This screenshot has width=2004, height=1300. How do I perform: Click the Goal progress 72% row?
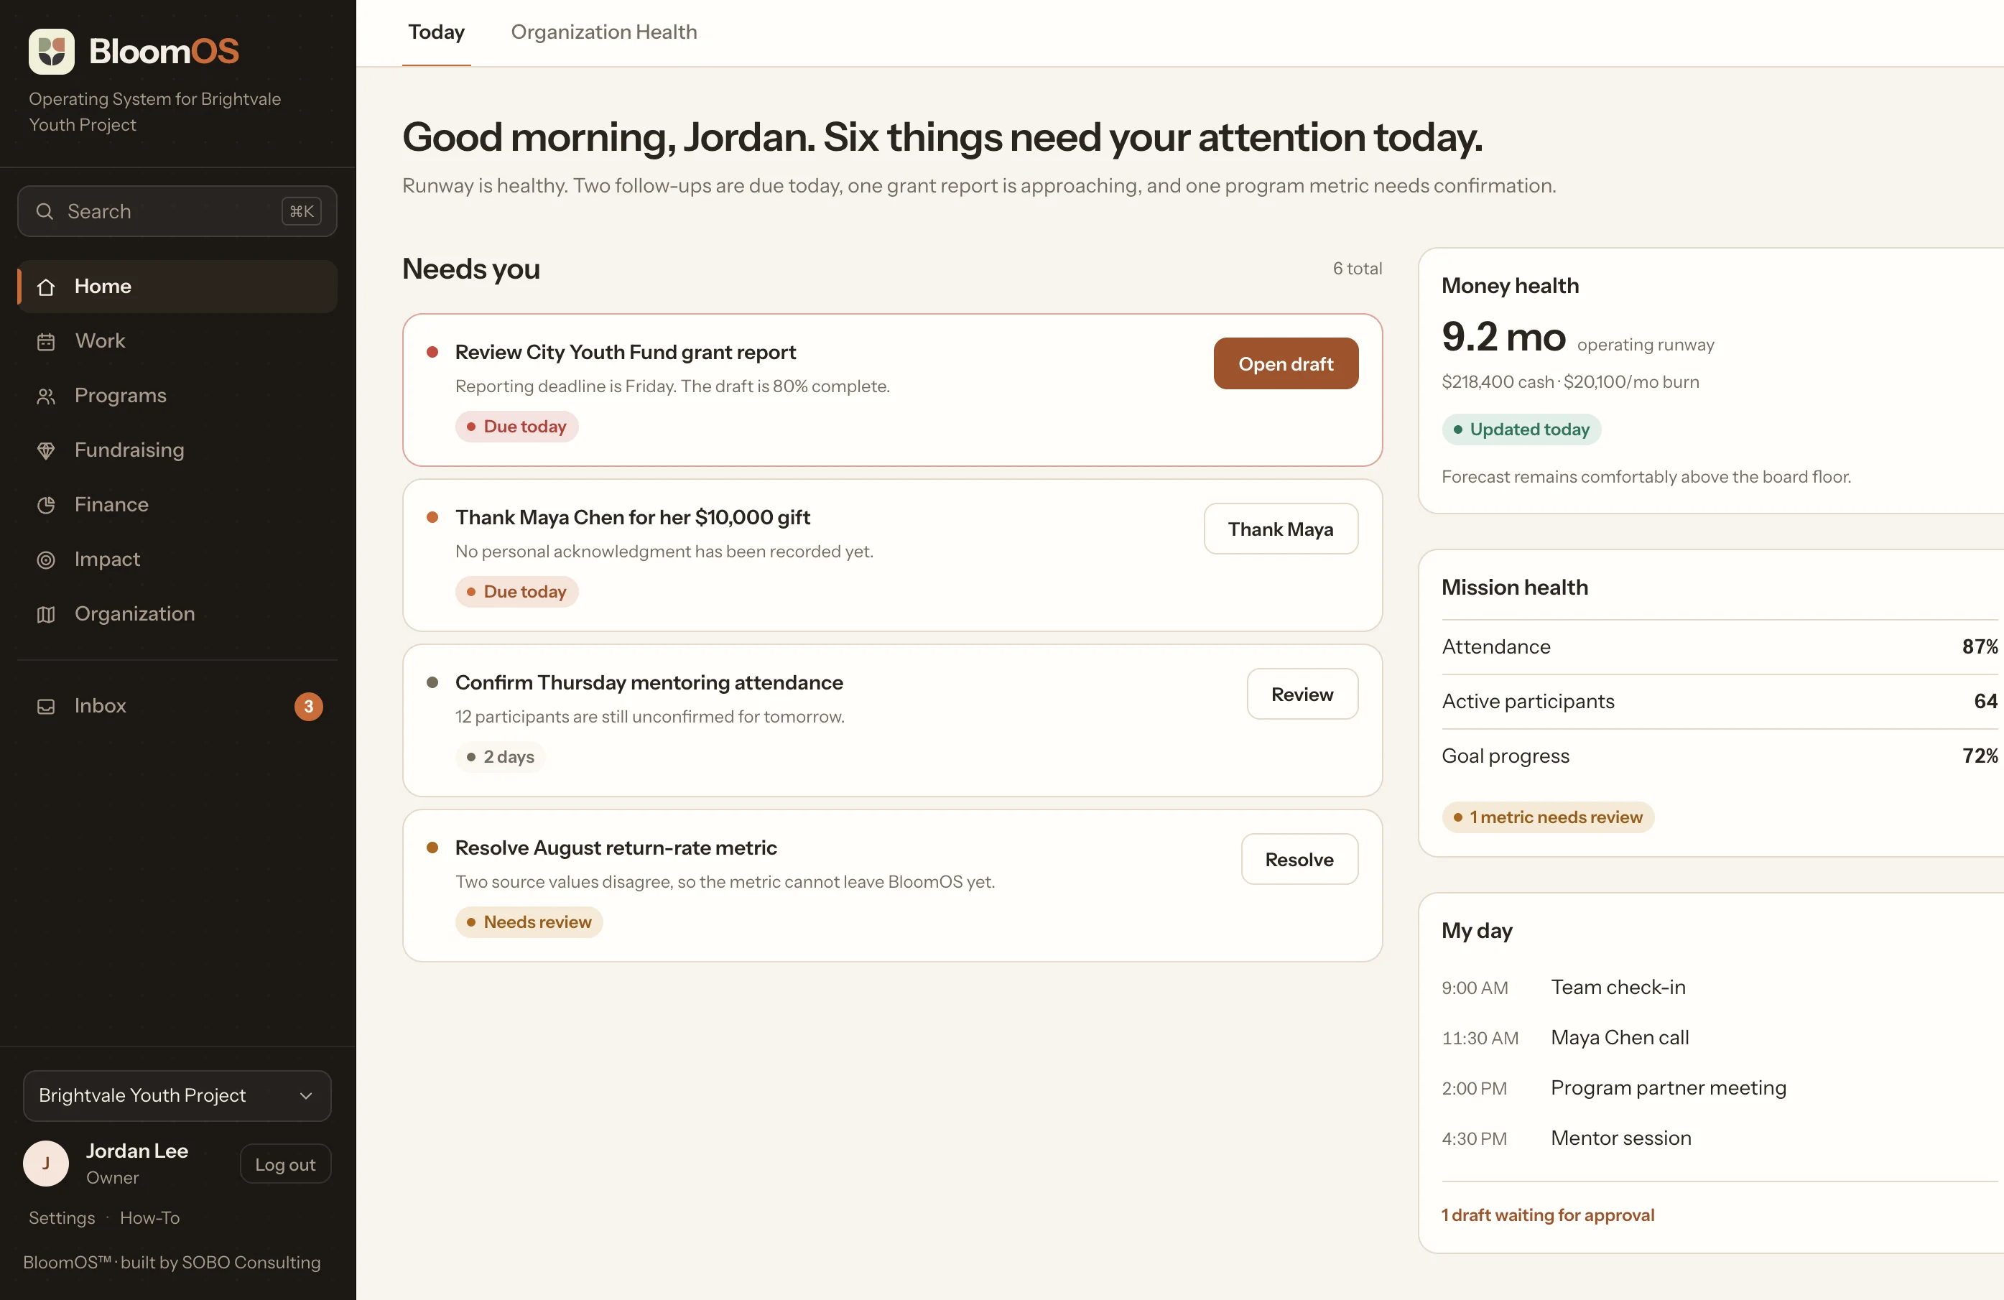pyautogui.click(x=1720, y=756)
